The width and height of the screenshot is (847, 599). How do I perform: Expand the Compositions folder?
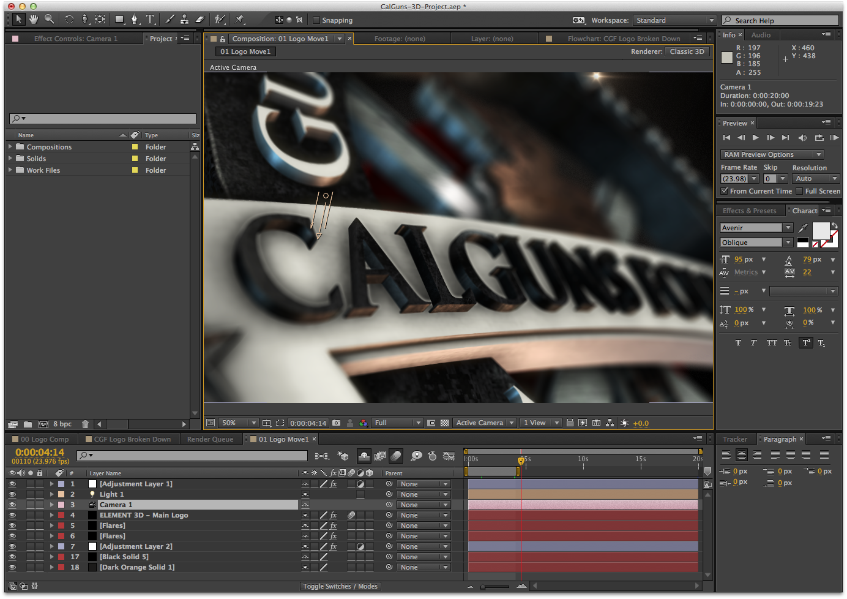point(10,147)
